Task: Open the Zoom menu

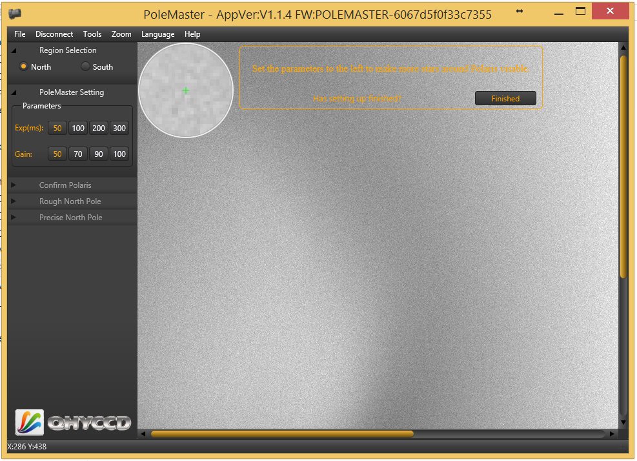Action: [121, 34]
